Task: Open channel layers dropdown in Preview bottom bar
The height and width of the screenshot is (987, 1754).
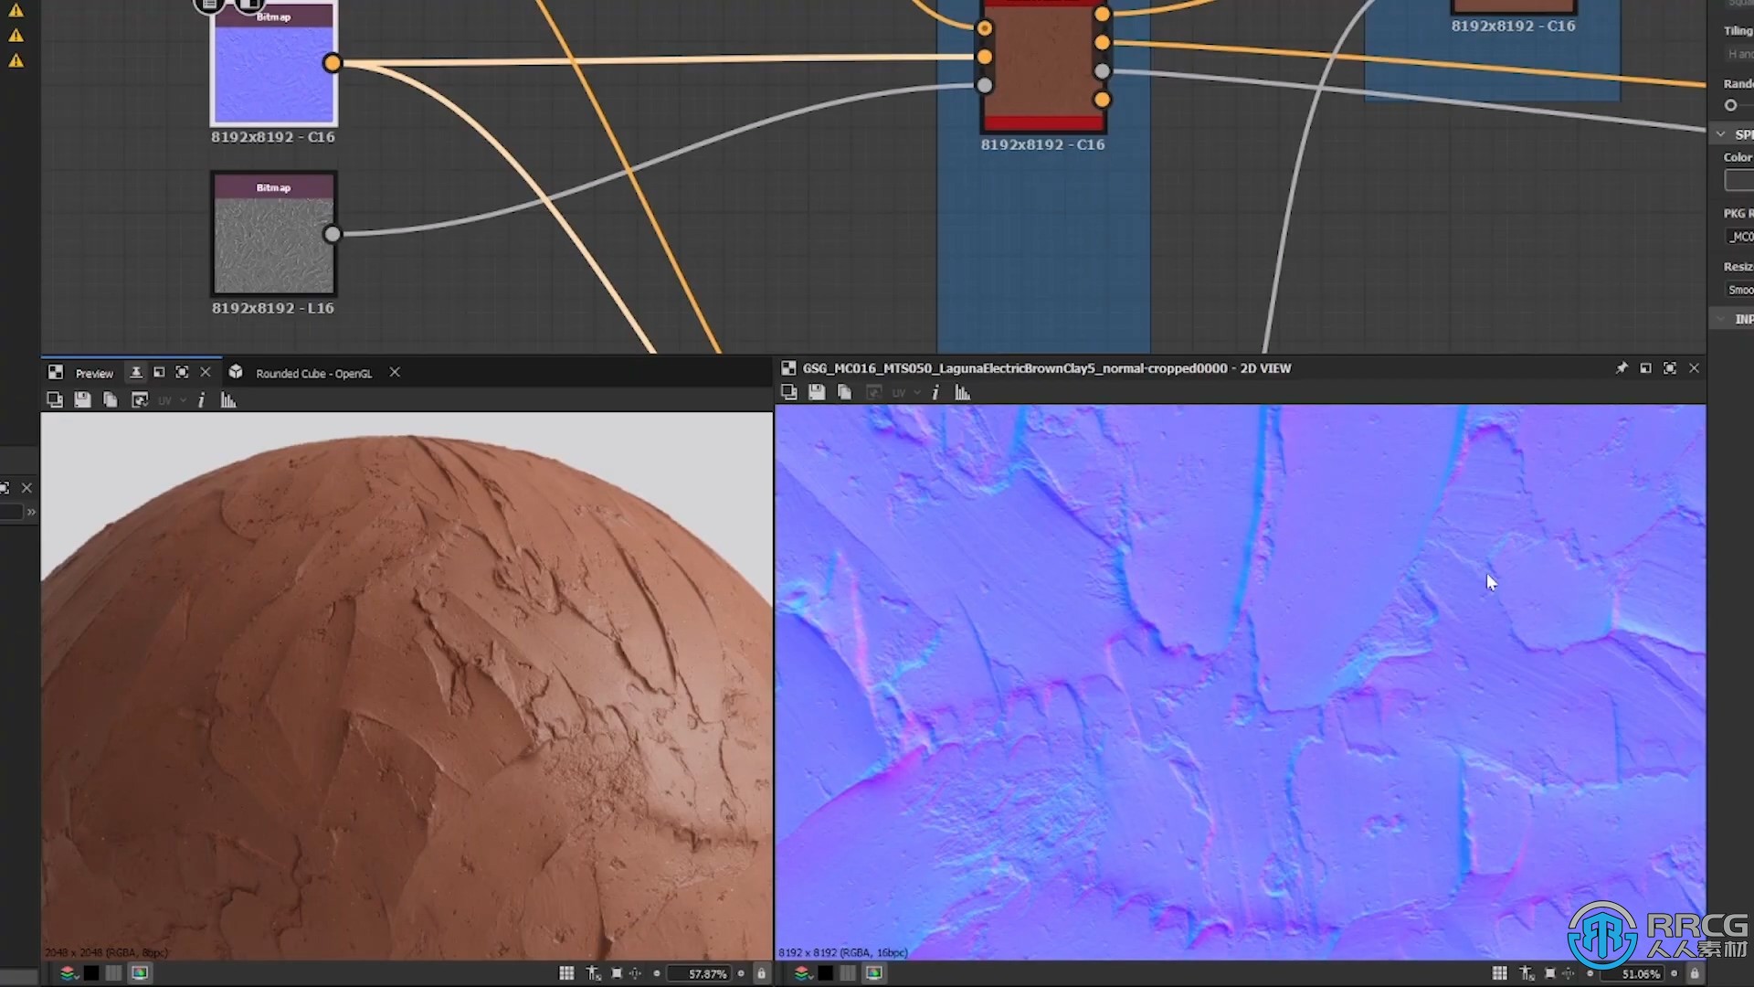Action: point(68,973)
